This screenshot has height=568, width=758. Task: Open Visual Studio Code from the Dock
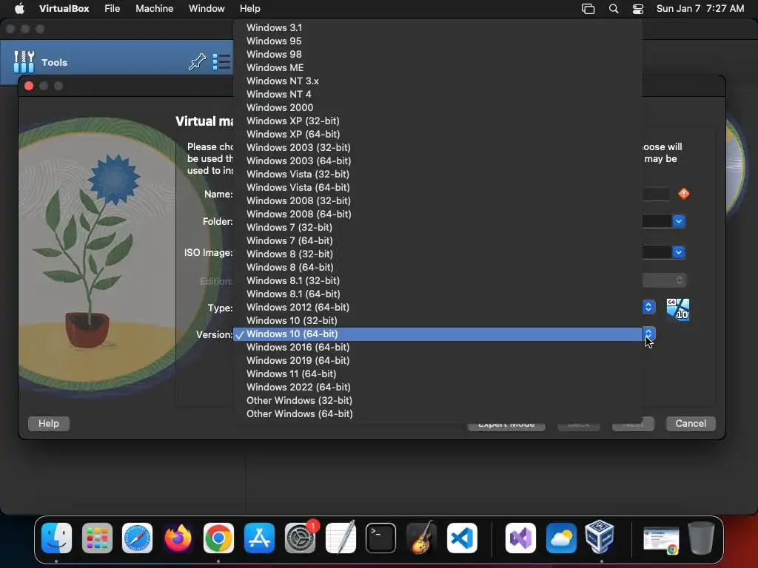pos(462,538)
